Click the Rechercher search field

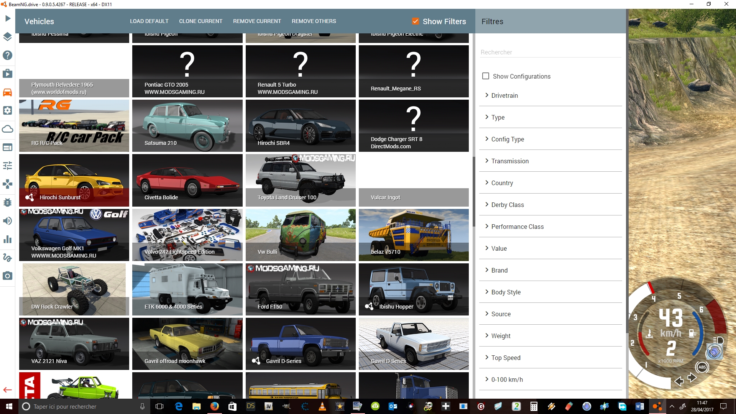click(x=550, y=52)
